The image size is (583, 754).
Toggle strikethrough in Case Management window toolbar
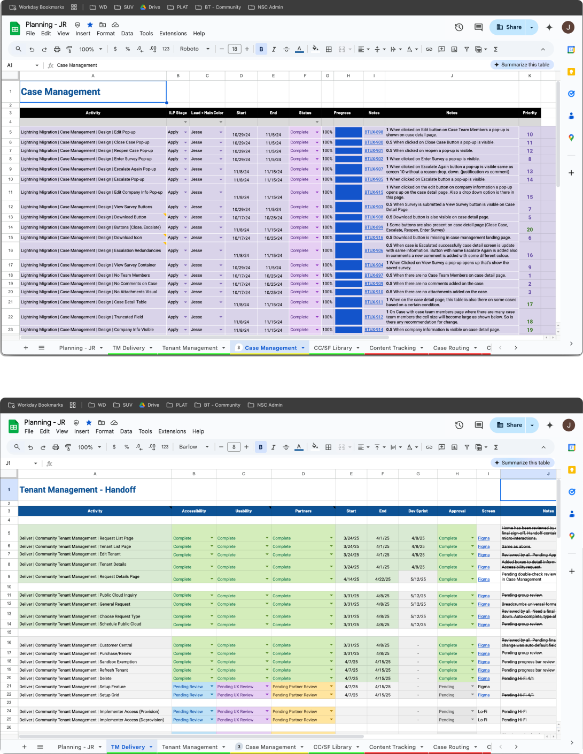click(x=286, y=49)
